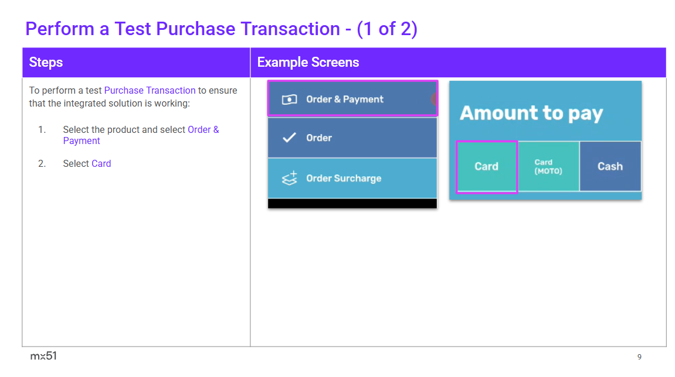Select the Card (MOTO) payment button
Viewport: 675px width, 377px height.
coord(548,167)
